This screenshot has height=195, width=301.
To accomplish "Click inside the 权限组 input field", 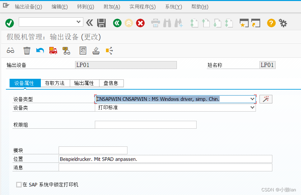I will (145, 125).
